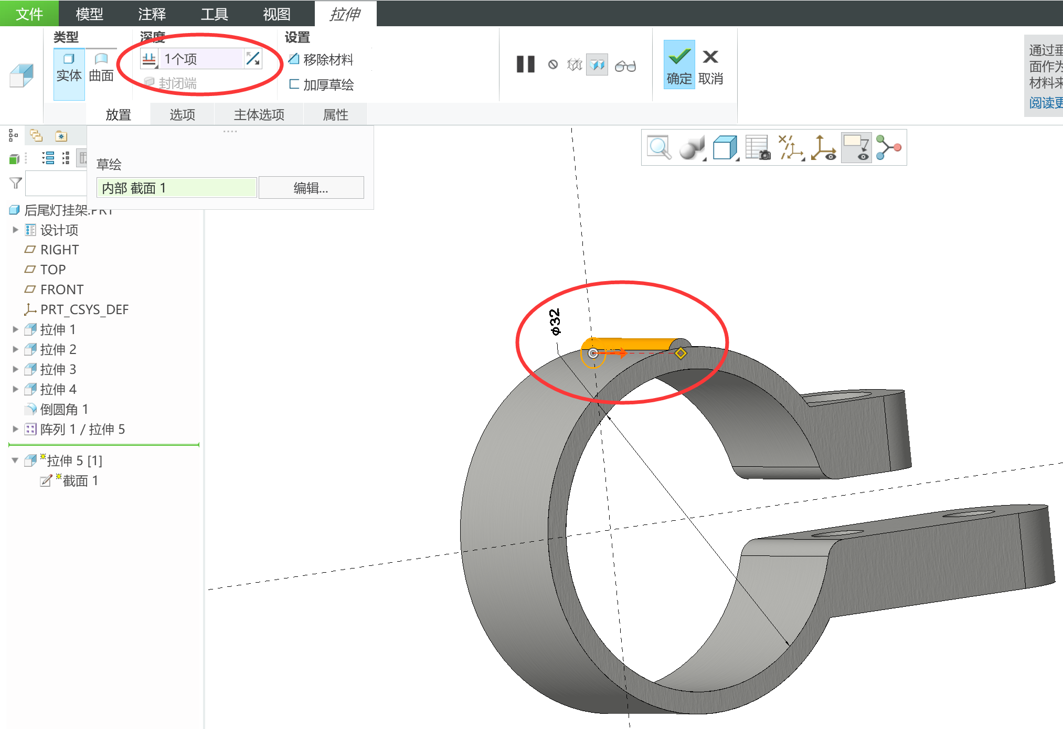Select the 曲面 surface type
Screen dimensions: 1063x729
click(101, 67)
